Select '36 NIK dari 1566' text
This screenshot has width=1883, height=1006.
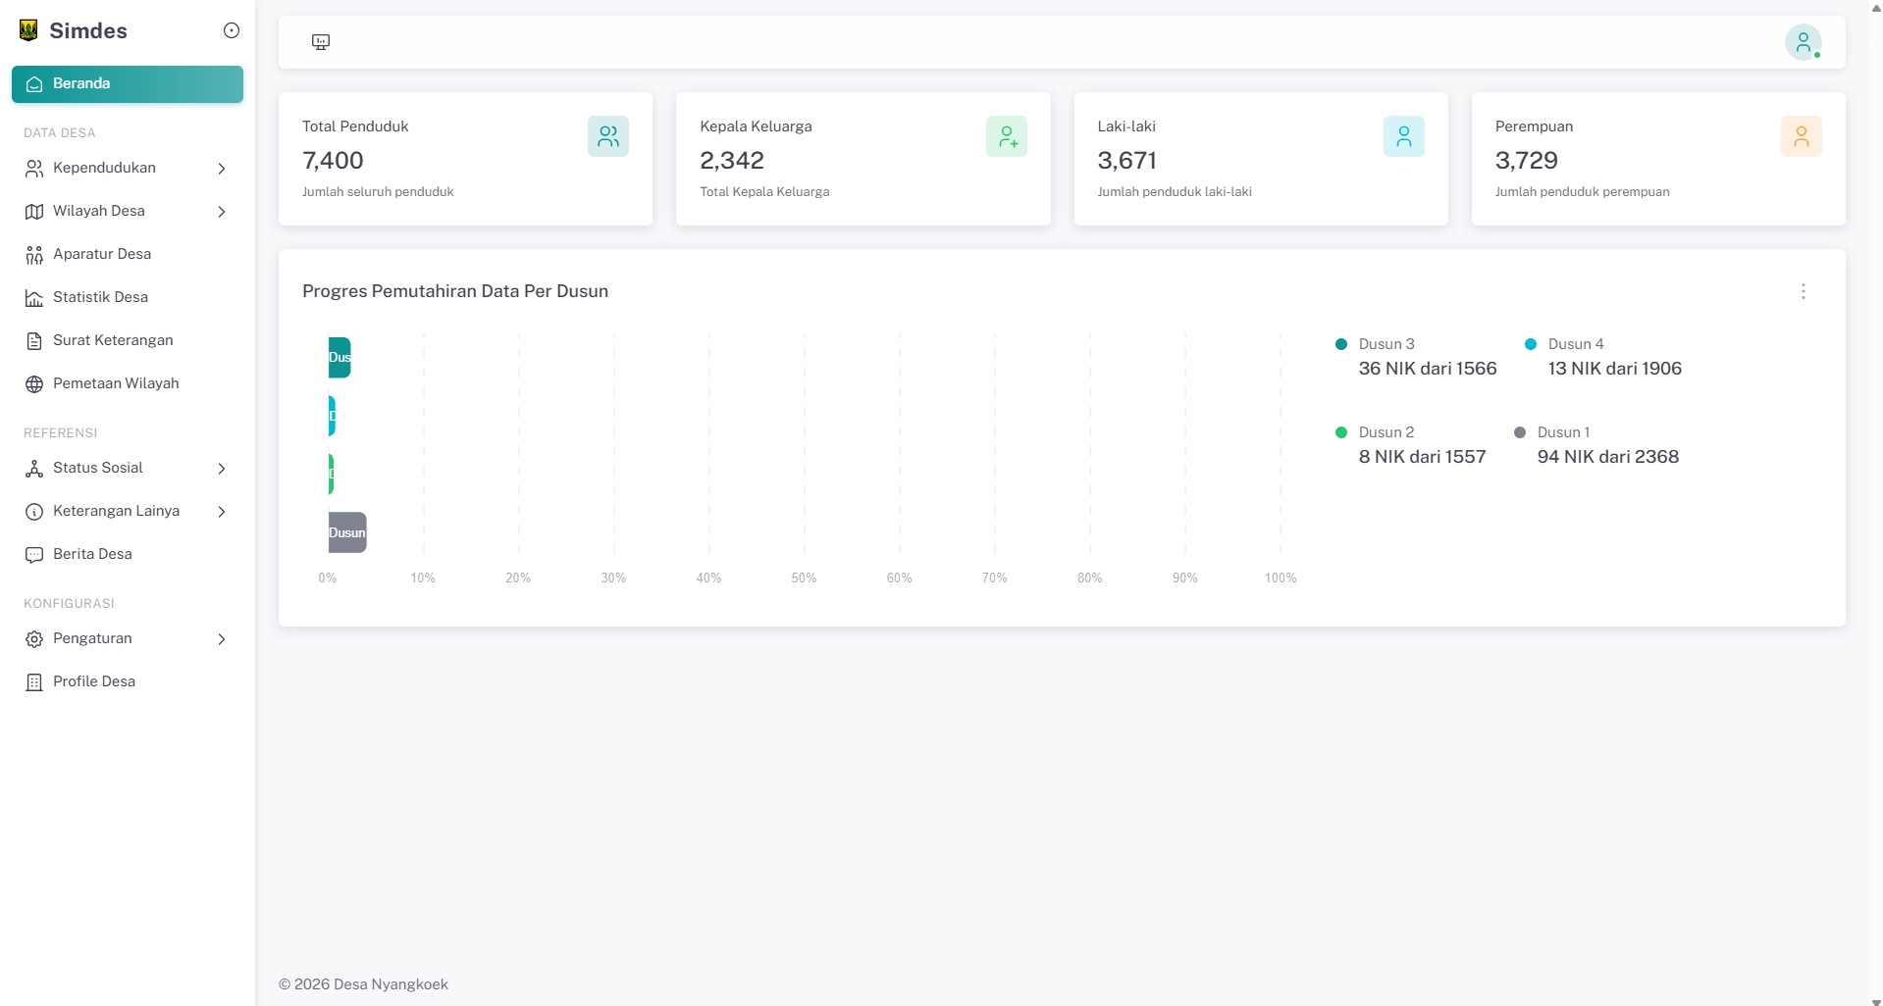[x=1428, y=369]
